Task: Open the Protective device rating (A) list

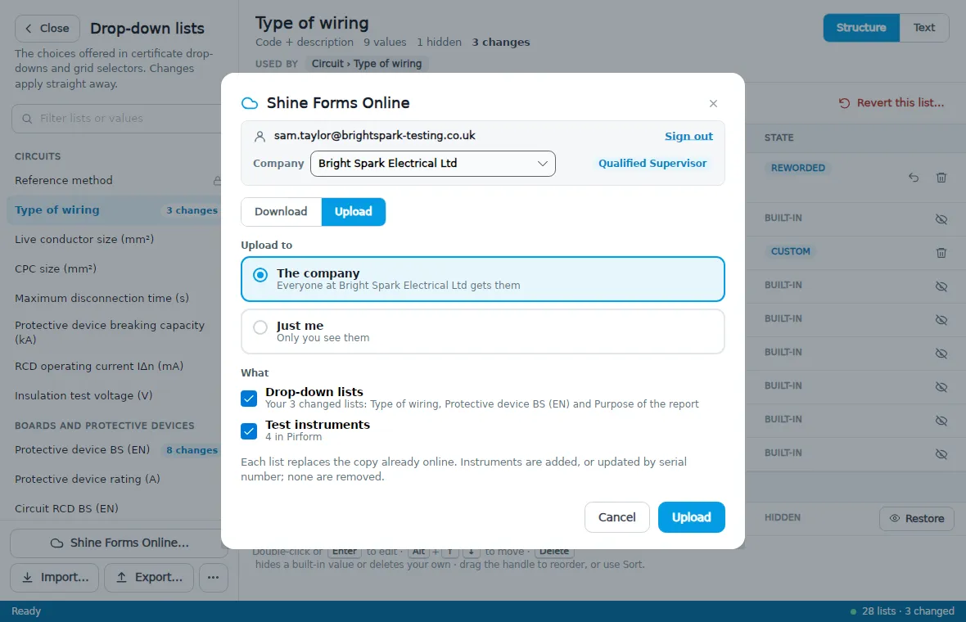Action: tap(116, 479)
